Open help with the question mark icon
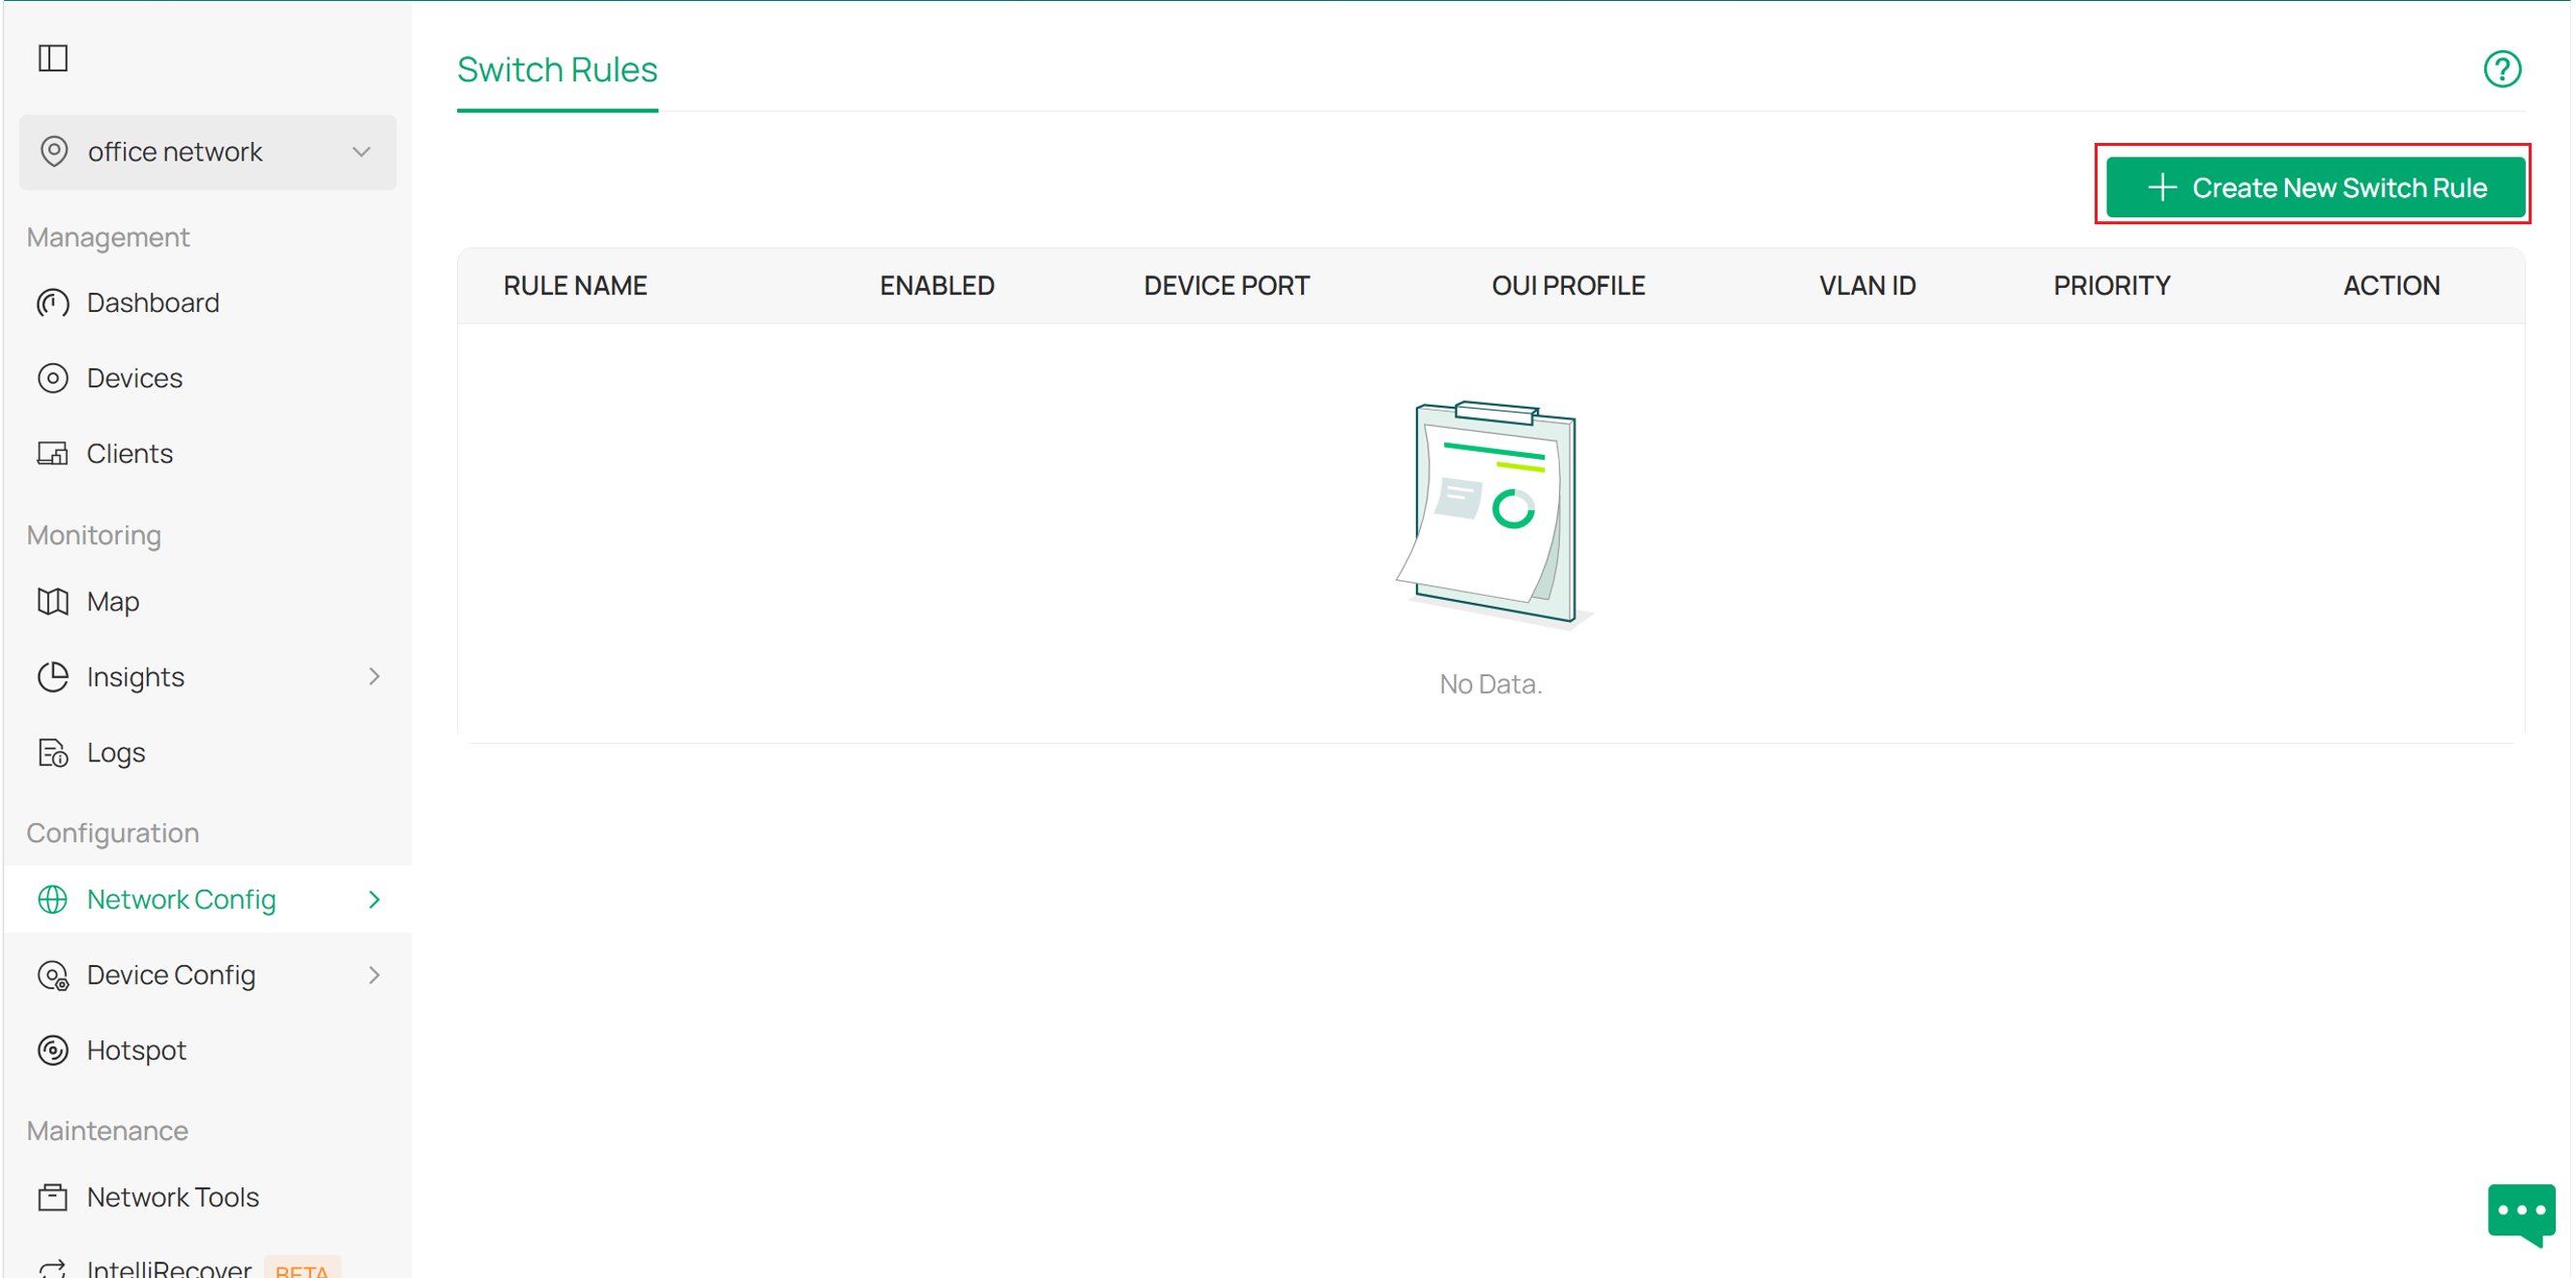Image resolution: width=2576 pixels, height=1278 pixels. 2502,70
